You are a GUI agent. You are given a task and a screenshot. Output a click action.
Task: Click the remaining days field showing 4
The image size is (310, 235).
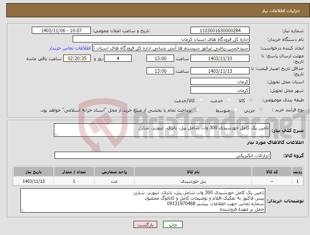[x=118, y=58]
